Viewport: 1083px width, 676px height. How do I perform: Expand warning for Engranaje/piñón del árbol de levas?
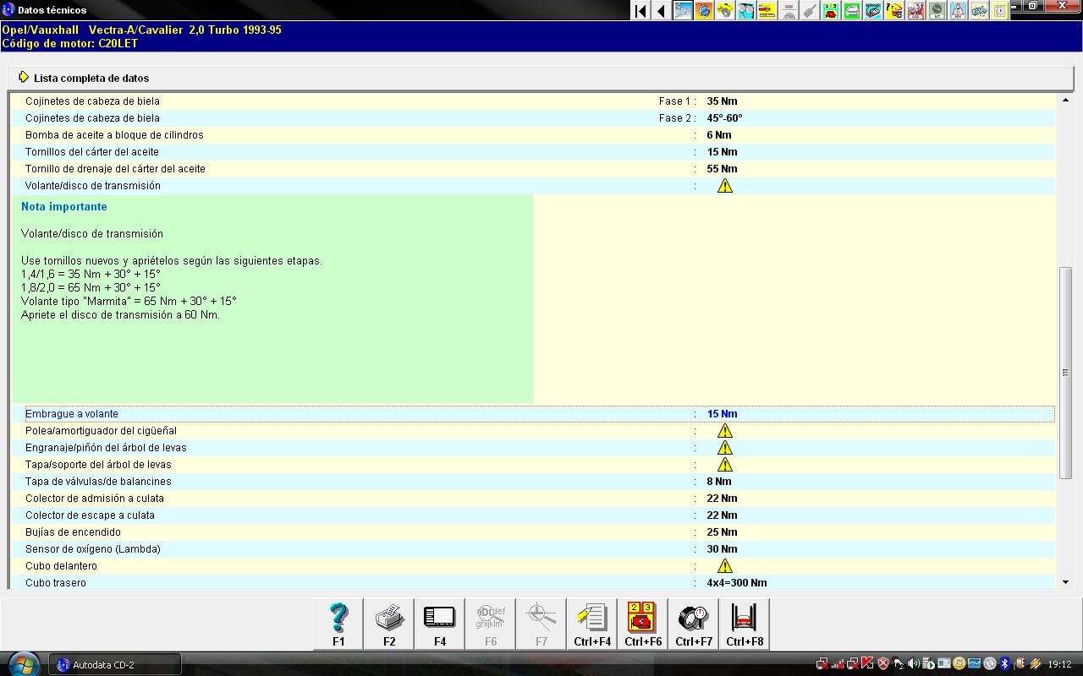[725, 448]
